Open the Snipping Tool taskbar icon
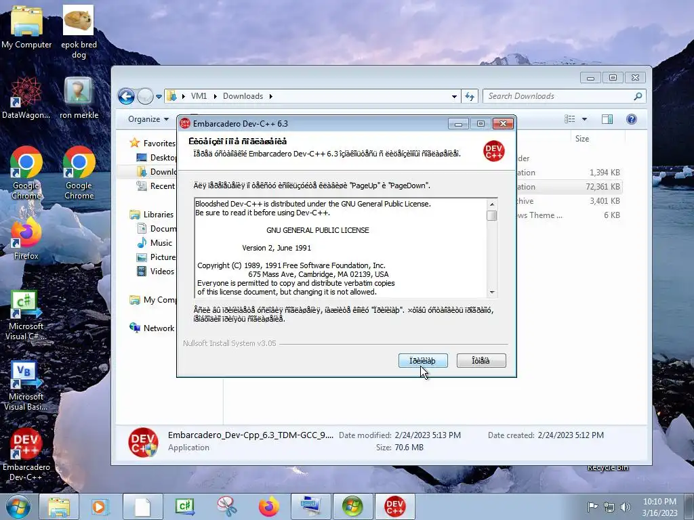Image resolution: width=694 pixels, height=520 pixels. click(x=226, y=506)
